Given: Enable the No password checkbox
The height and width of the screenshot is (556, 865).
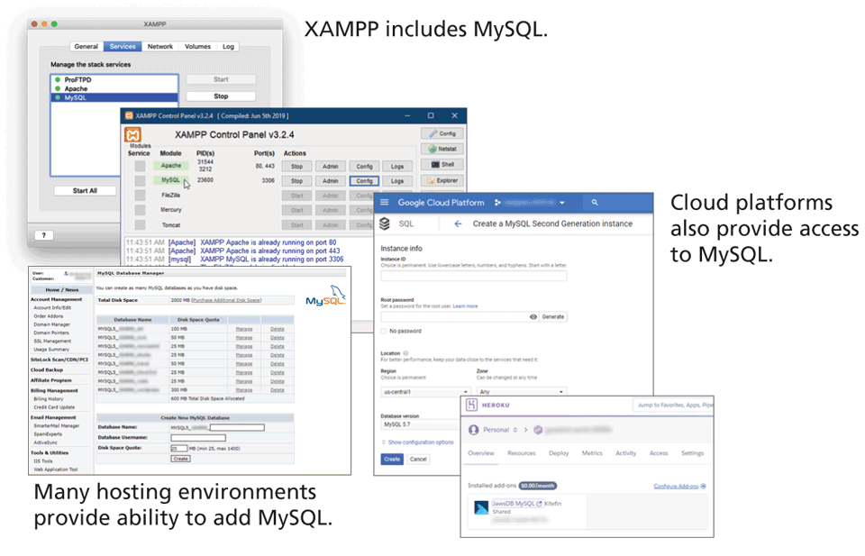Looking at the screenshot, I should (x=384, y=332).
